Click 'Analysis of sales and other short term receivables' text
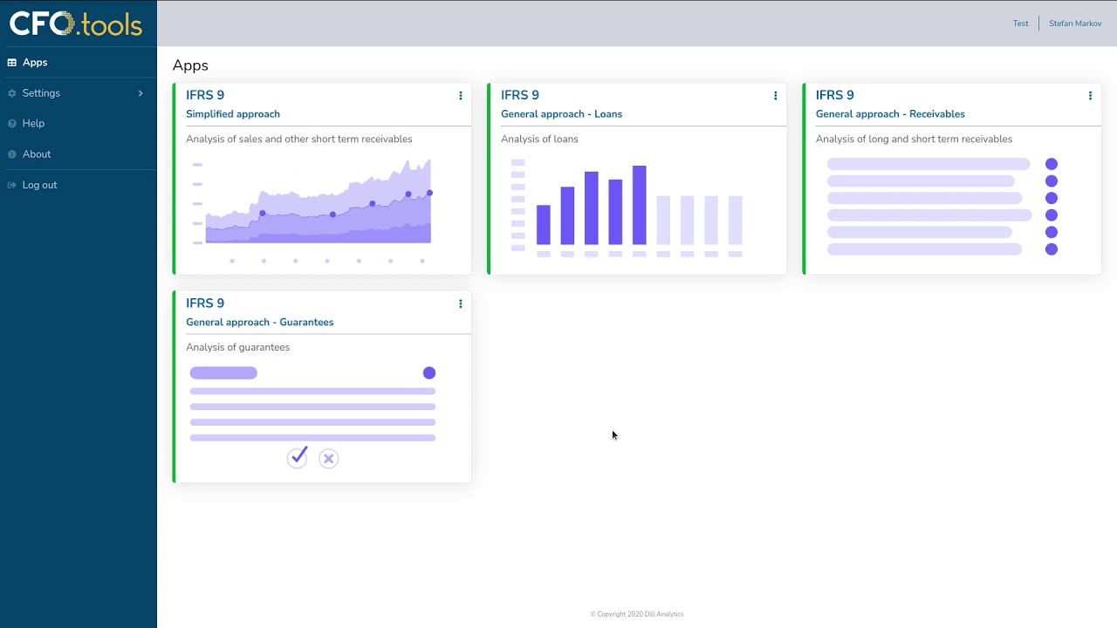1117x628 pixels. (299, 140)
